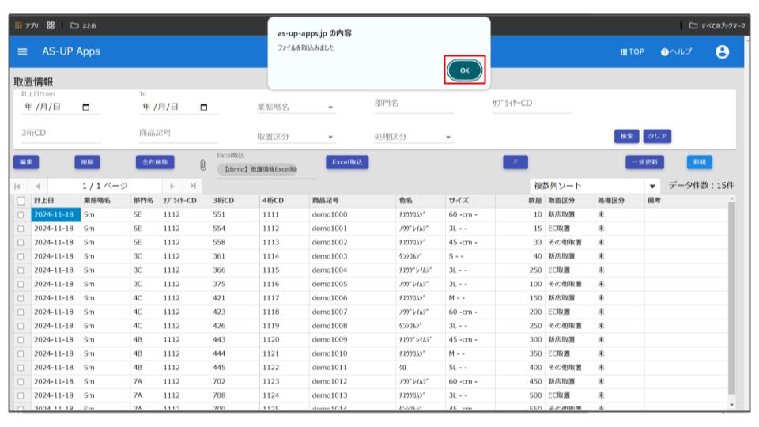Screen dimensions: 759x427
Task: Open the user account icon
Action: click(722, 52)
